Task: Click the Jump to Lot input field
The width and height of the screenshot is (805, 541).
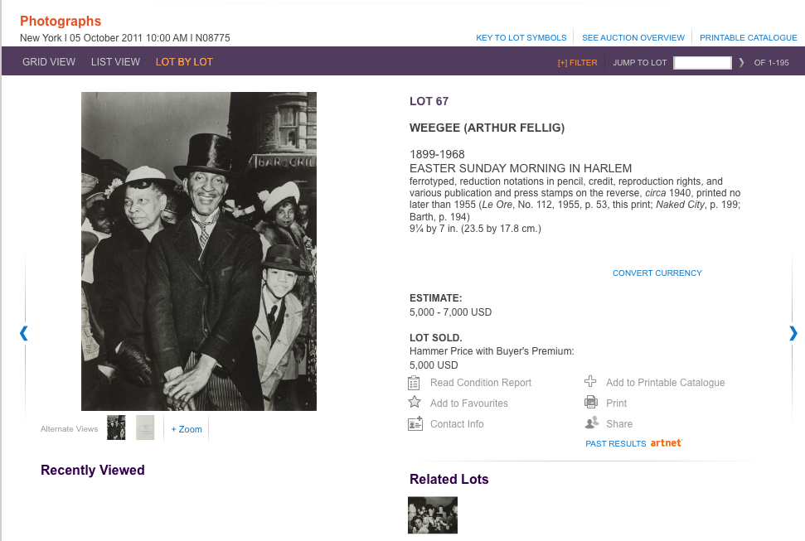Action: click(702, 62)
